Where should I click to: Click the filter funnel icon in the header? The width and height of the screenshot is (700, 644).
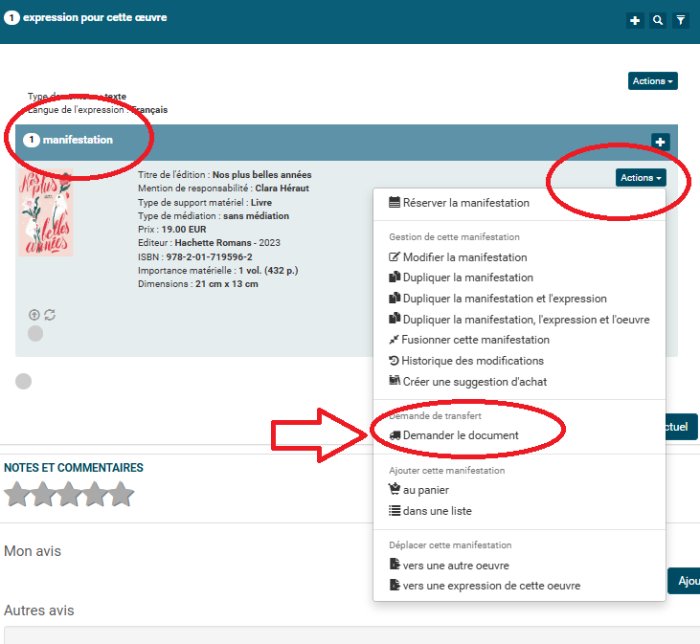[681, 20]
